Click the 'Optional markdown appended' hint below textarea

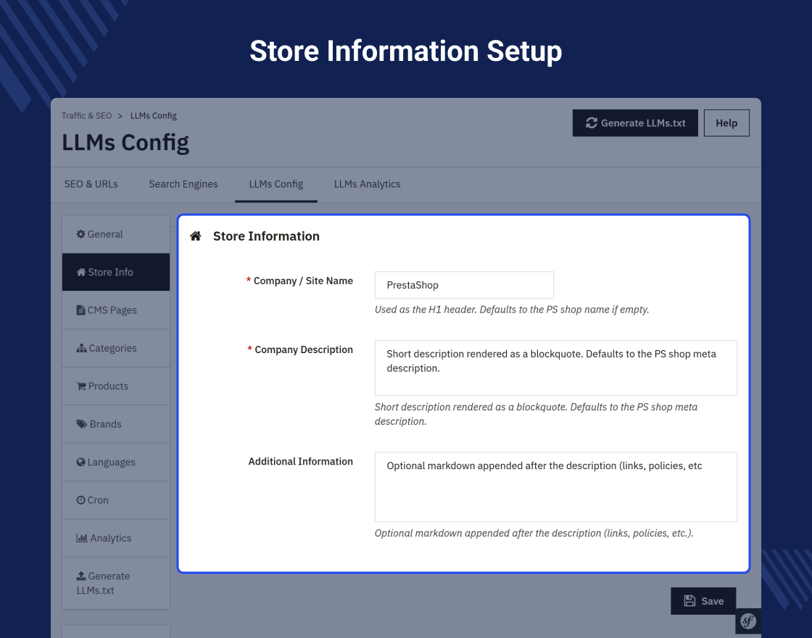click(534, 534)
